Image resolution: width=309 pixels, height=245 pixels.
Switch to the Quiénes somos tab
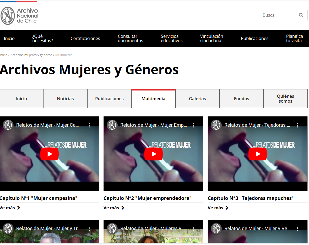pos(285,99)
